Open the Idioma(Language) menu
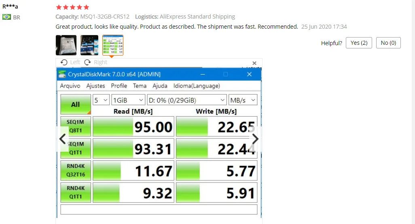Screen dimensions: 415x224 [x=197, y=86]
